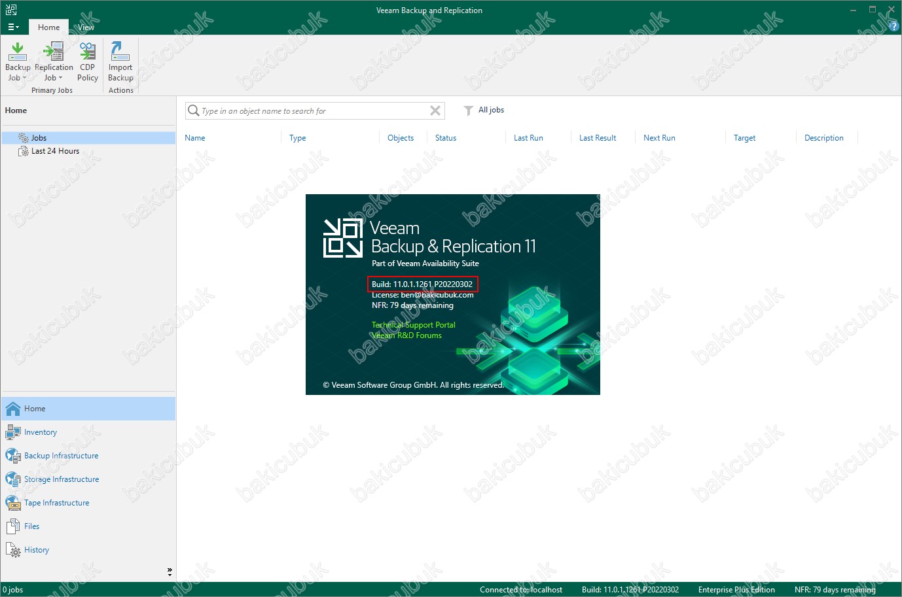This screenshot has height=597, width=902.
Task: Click the All jobs filter funnel icon
Action: (468, 111)
